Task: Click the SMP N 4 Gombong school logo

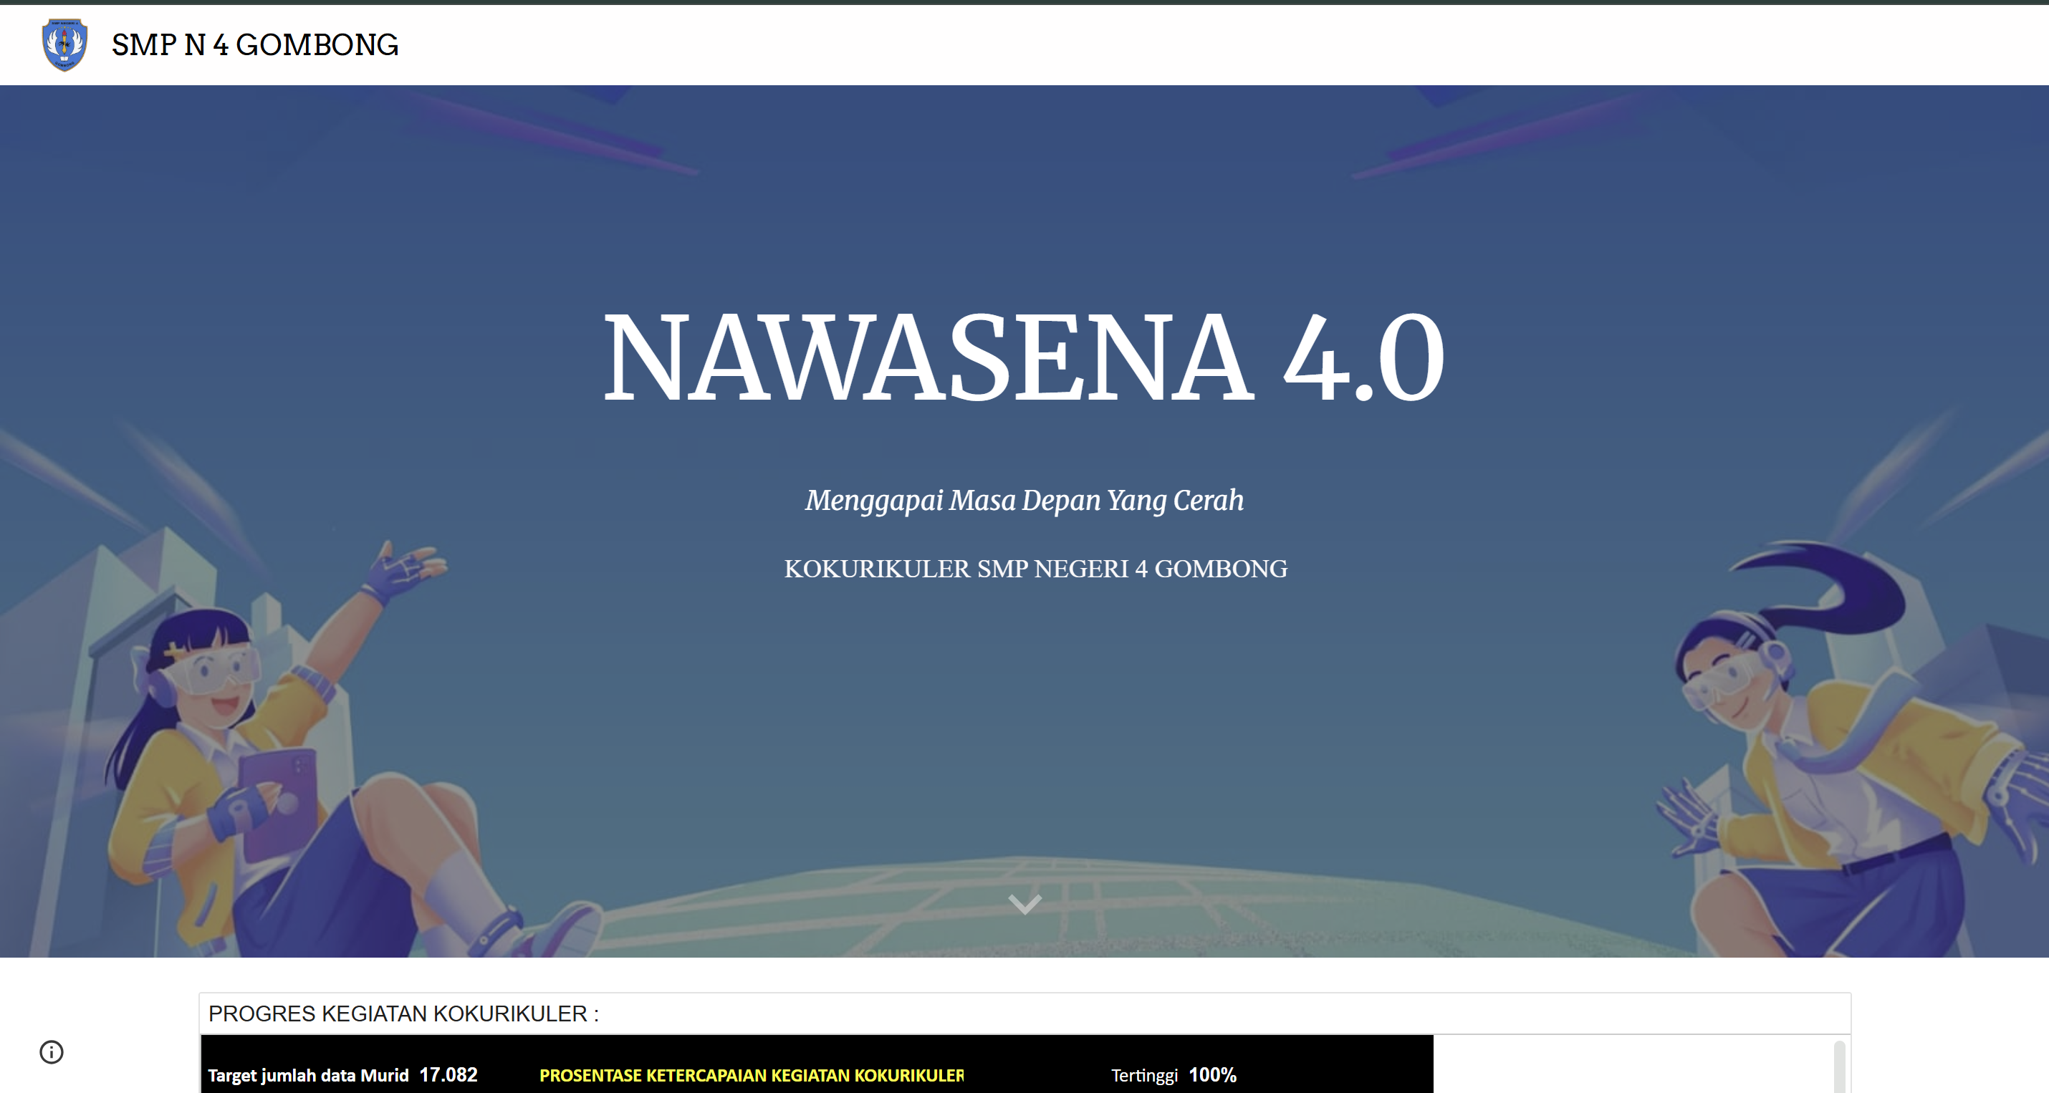Action: pos(64,45)
